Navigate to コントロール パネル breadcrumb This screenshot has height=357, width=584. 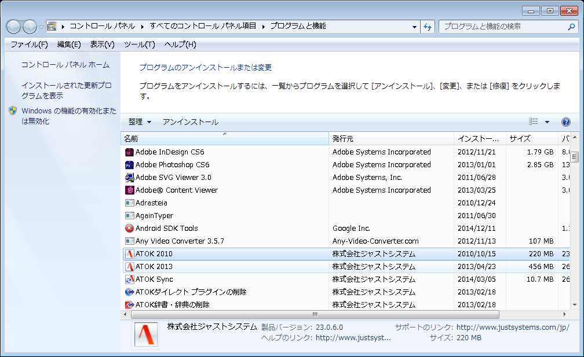103,26
